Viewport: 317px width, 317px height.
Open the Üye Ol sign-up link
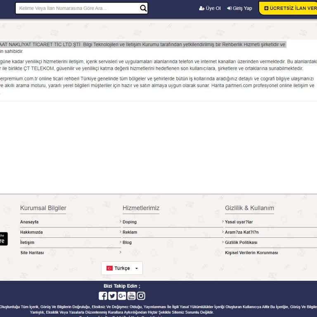pos(210,8)
